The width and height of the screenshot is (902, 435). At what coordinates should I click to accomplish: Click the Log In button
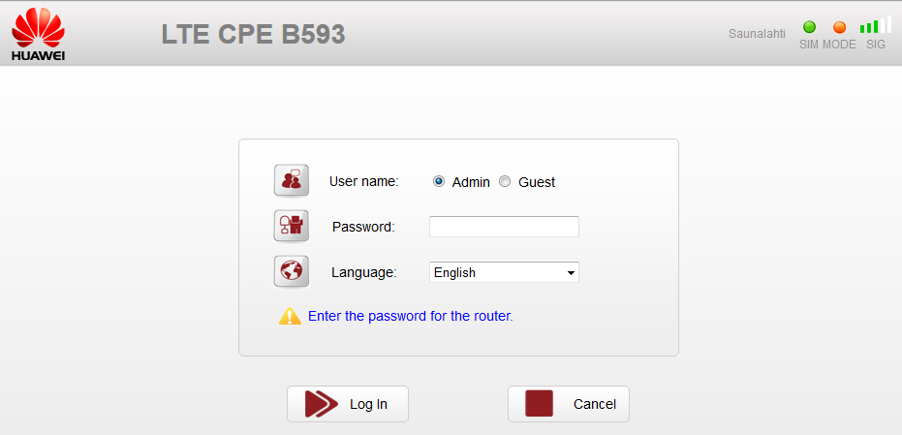tap(348, 404)
